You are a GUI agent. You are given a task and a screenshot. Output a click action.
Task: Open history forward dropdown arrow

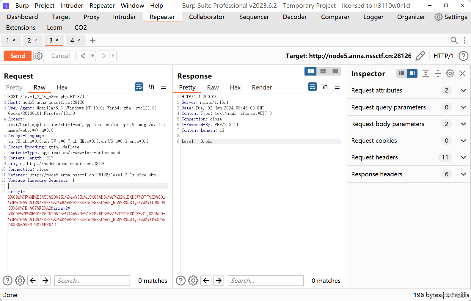pyautogui.click(x=113, y=56)
